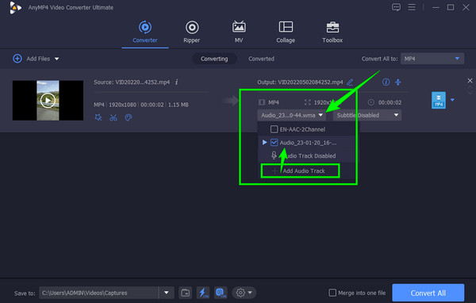Check the EN-AAC-2Channel checkbox
Image resolution: width=476 pixels, height=303 pixels.
tap(274, 129)
